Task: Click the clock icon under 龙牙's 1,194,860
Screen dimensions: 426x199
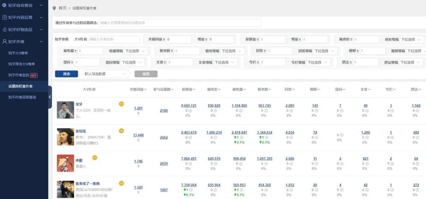Action: click(241, 111)
